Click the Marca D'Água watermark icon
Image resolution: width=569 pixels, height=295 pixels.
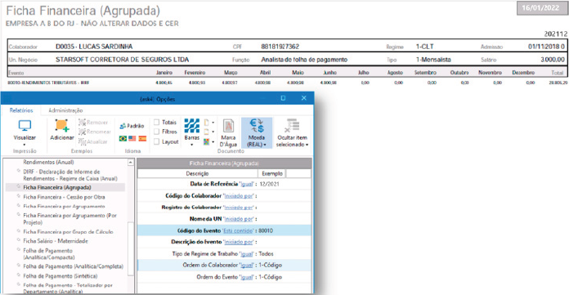pyautogui.click(x=228, y=126)
